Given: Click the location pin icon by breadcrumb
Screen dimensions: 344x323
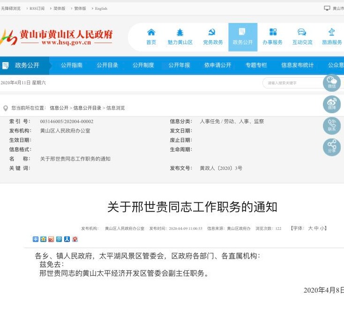Looking at the screenshot, I should 6,108.
